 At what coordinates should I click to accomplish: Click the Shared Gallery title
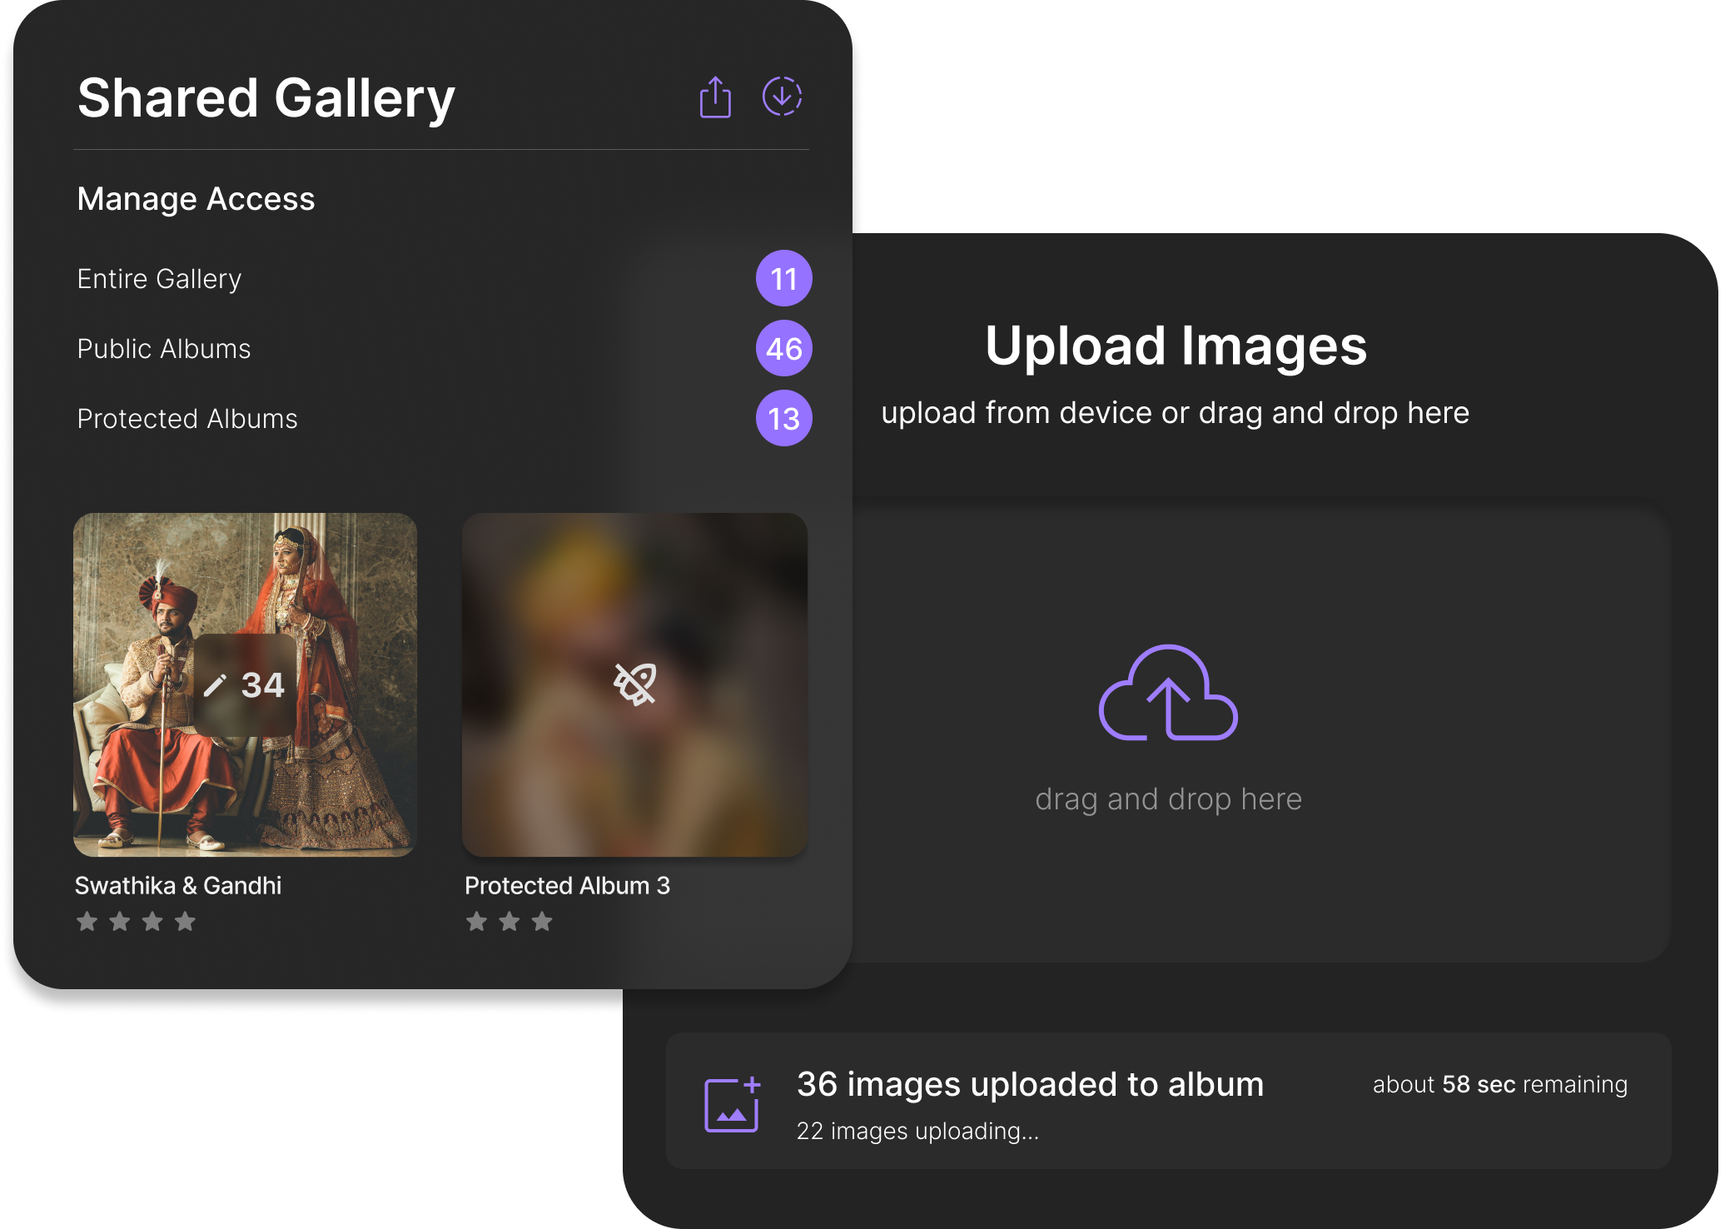pos(266,98)
